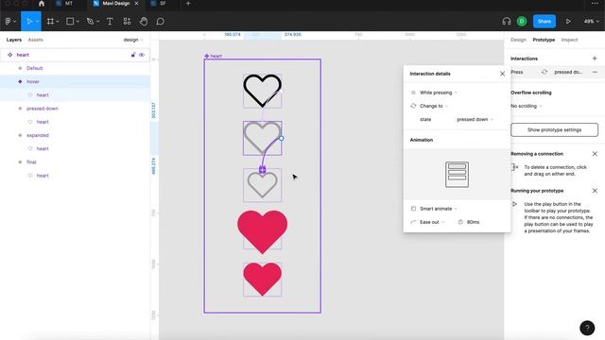Click the animation preview thumbnail
605x340 pixels.
457,175
